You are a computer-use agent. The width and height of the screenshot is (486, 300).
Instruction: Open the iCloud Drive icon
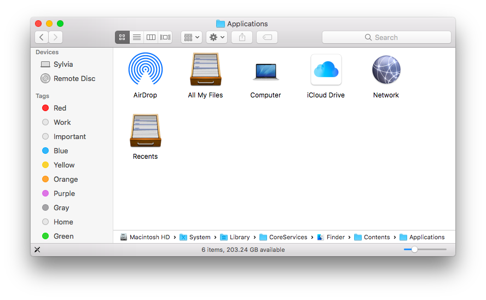click(326, 70)
